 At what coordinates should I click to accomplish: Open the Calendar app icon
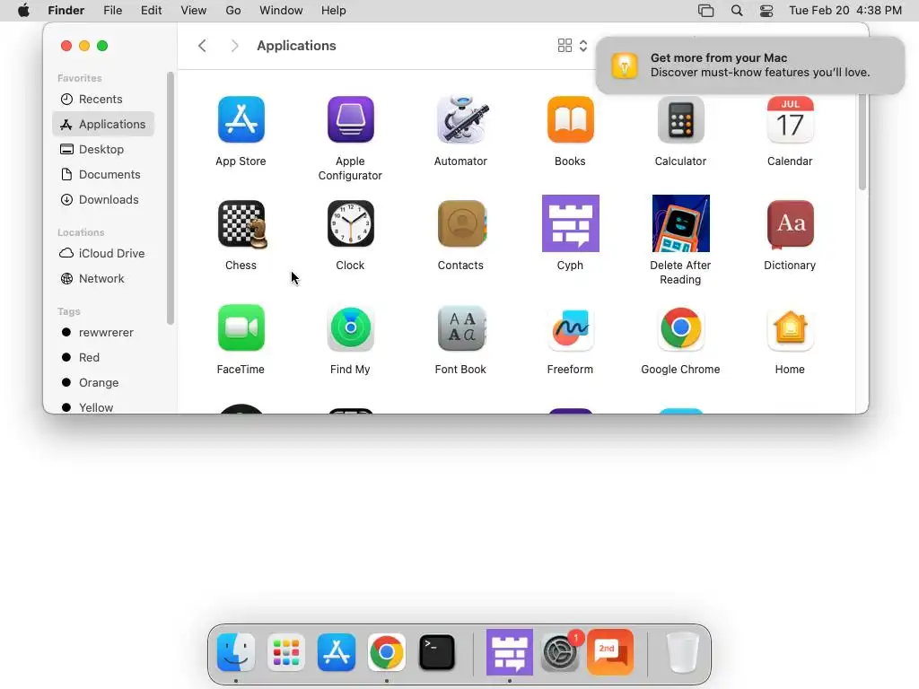(790, 119)
